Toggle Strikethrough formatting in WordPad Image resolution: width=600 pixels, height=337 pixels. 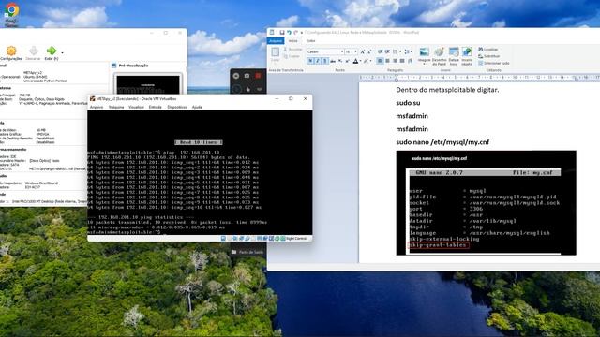333,61
